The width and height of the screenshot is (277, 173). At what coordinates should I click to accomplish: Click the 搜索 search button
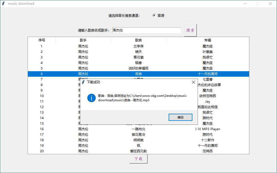click(x=190, y=30)
